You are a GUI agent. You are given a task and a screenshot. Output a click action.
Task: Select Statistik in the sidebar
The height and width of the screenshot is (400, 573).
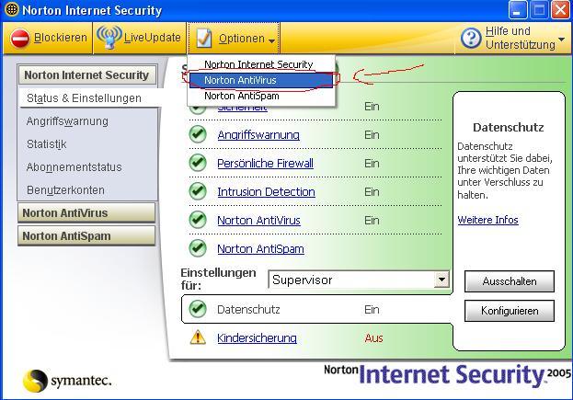click(x=47, y=144)
